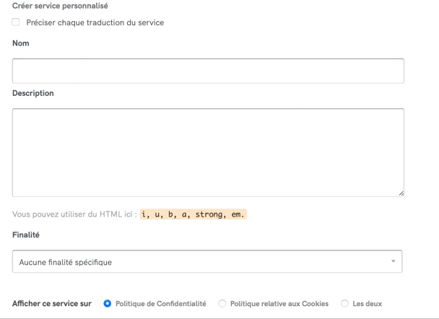Image resolution: width=439 pixels, height=319 pixels.
Task: Click the 'Afficher ce service sur' label
Action: coord(51,303)
